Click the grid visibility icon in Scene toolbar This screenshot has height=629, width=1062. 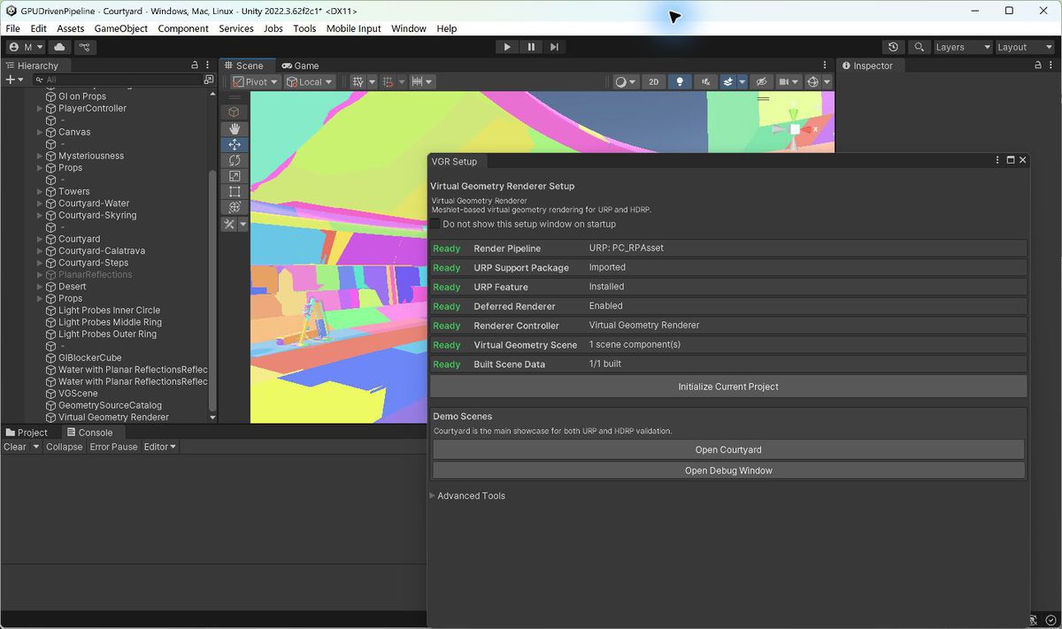(358, 81)
